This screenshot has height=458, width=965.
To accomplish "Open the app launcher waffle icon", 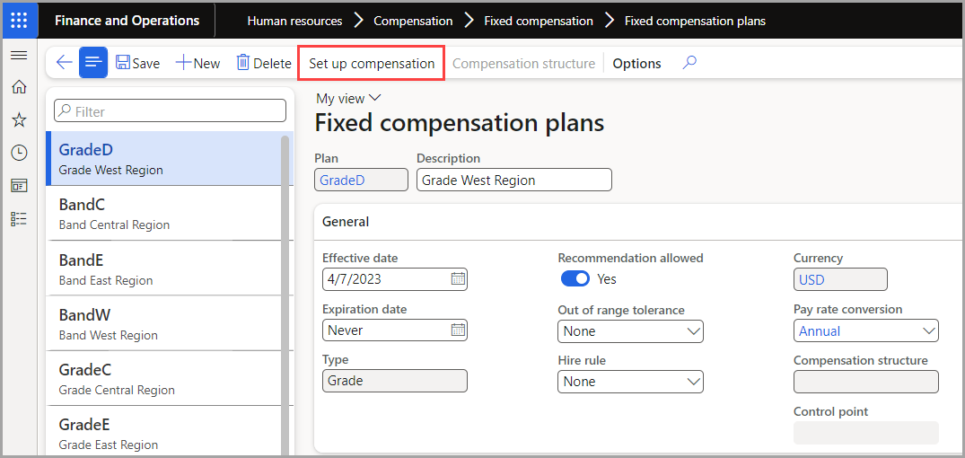I will tap(20, 21).
